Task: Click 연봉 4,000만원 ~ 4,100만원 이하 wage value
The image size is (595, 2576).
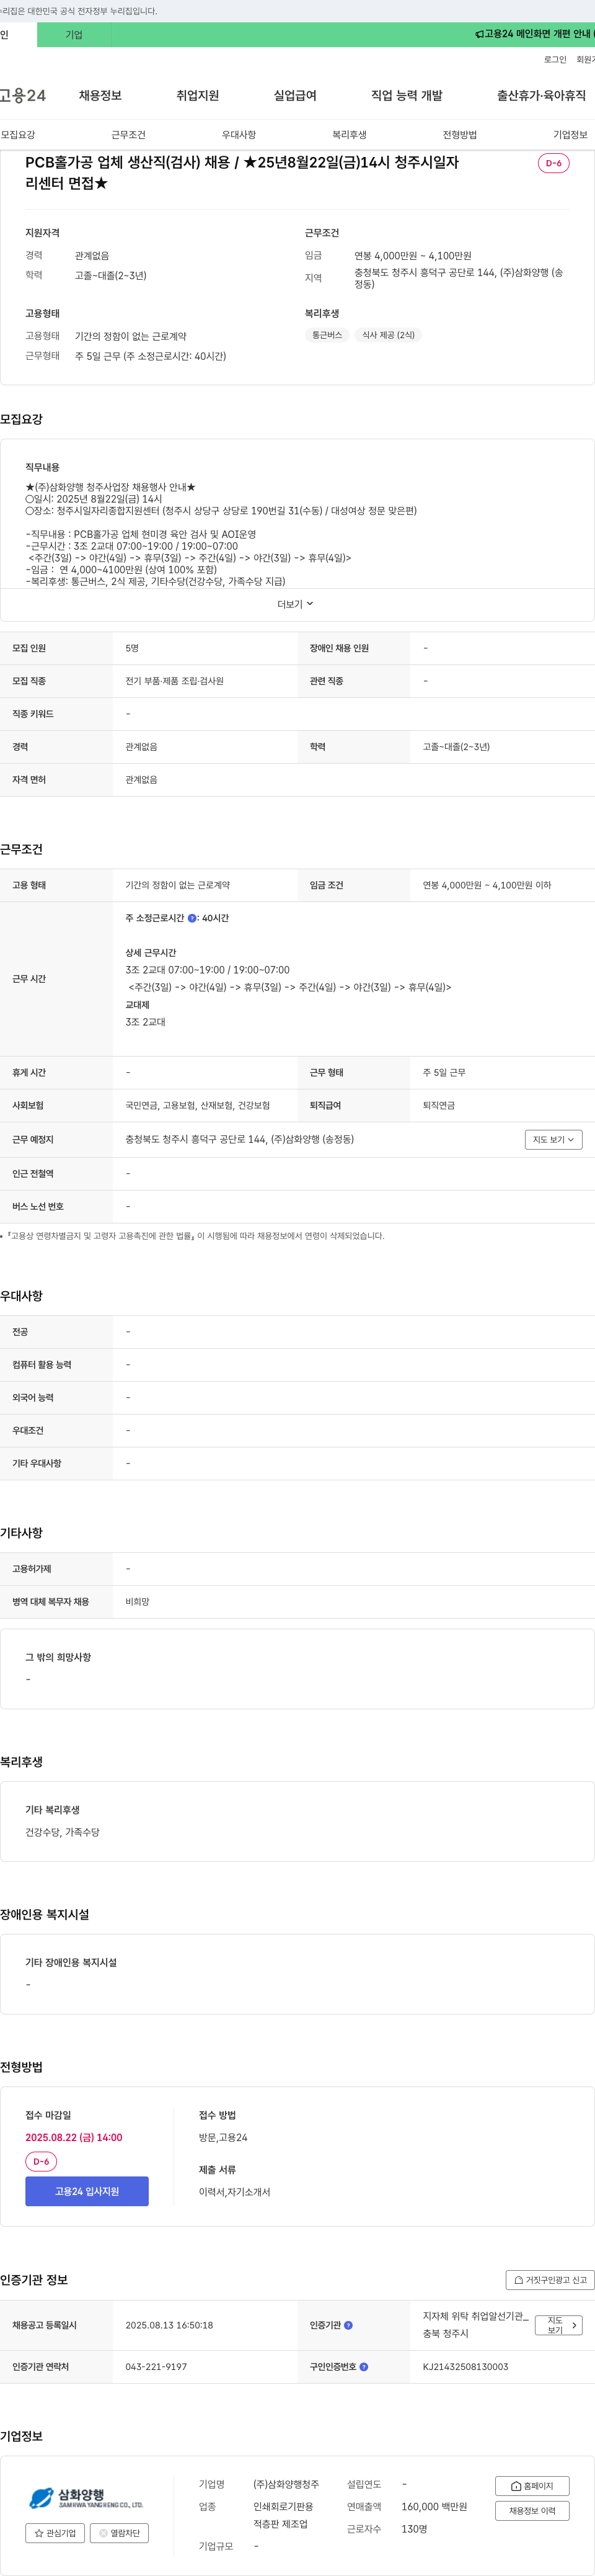Action: coord(486,885)
